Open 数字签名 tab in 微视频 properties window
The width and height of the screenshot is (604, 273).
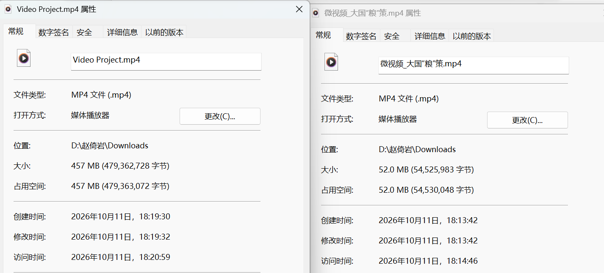point(361,36)
